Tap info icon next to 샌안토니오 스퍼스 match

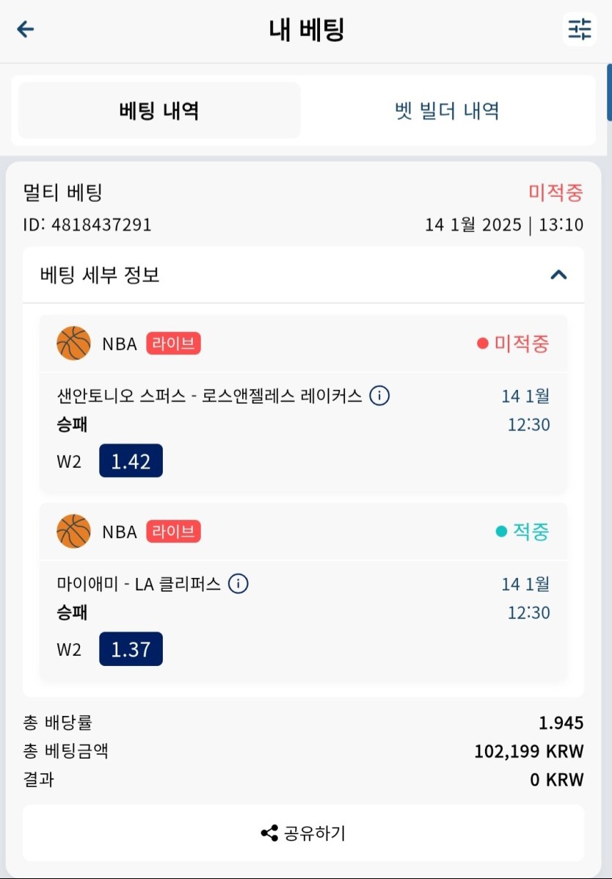379,396
